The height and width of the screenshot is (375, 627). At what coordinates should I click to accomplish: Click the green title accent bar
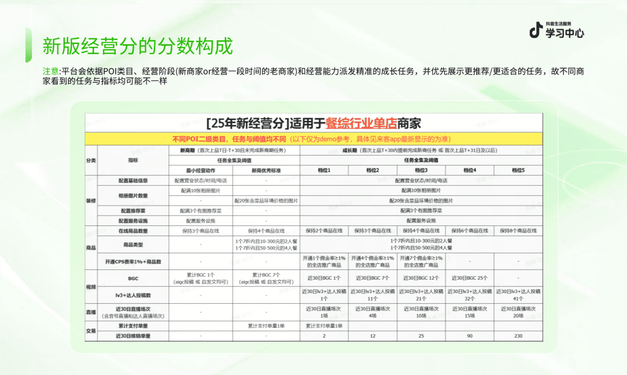29,45
